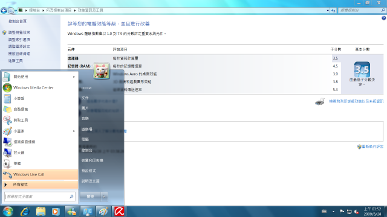
Task: Open Advanced tools (進階工具) link
Action: click(15, 61)
